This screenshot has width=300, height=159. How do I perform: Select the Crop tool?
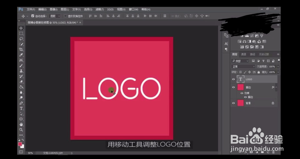pyautogui.click(x=21, y=49)
